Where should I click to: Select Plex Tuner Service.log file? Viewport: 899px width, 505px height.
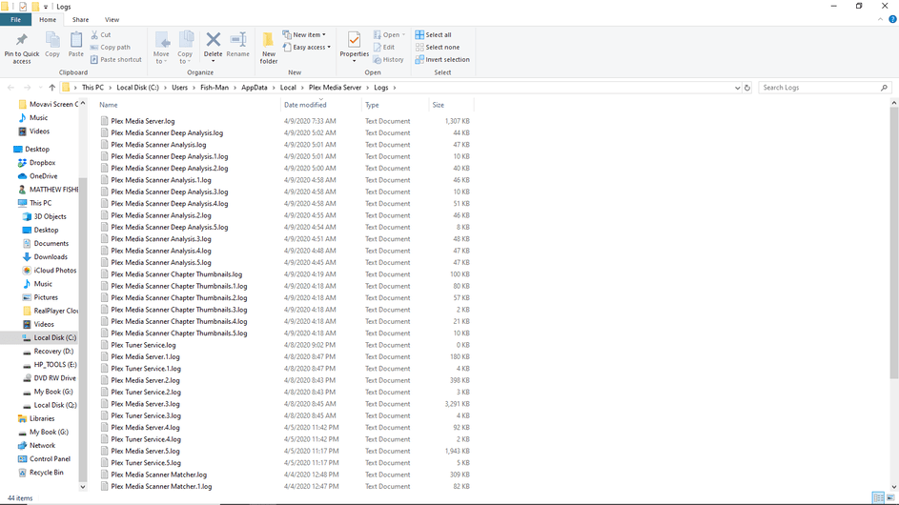(x=143, y=345)
